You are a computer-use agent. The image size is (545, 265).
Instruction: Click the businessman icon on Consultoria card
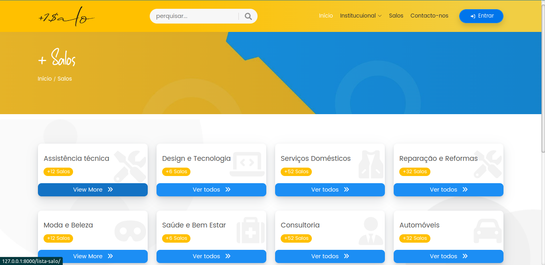coord(371,231)
